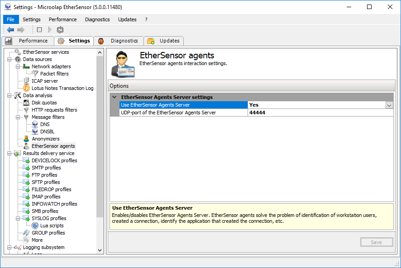
Task: Select the UDP-port of the EtherSensor Agents Server label
Action: tap(168, 113)
